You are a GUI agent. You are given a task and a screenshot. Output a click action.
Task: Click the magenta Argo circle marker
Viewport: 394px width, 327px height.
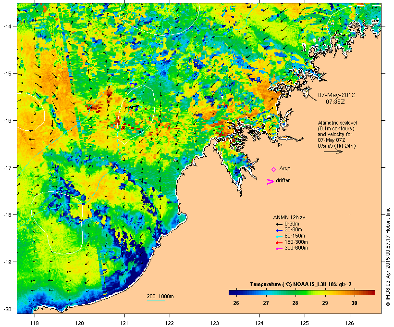click(x=274, y=169)
